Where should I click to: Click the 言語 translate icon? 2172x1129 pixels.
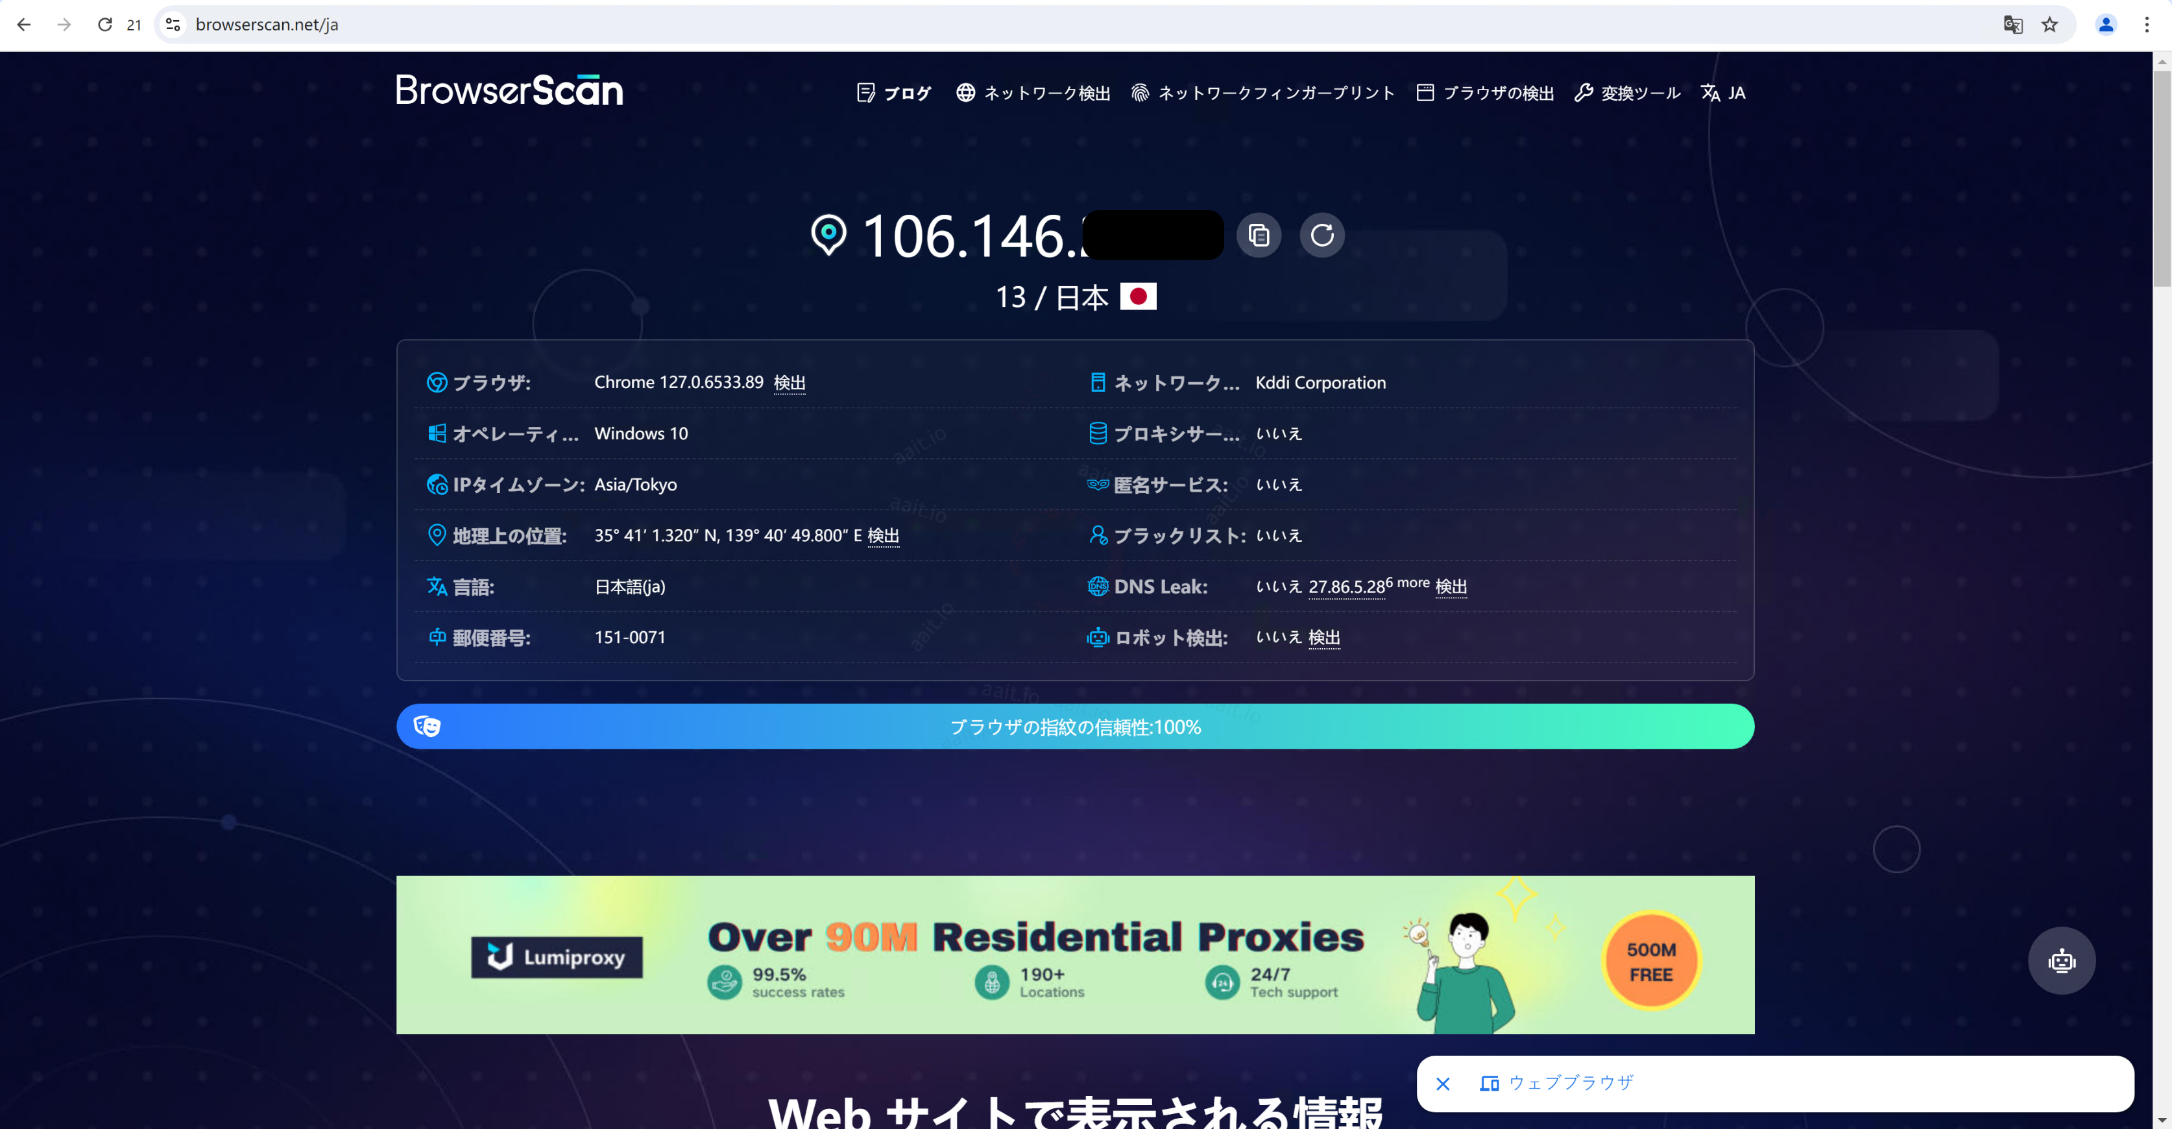437,586
